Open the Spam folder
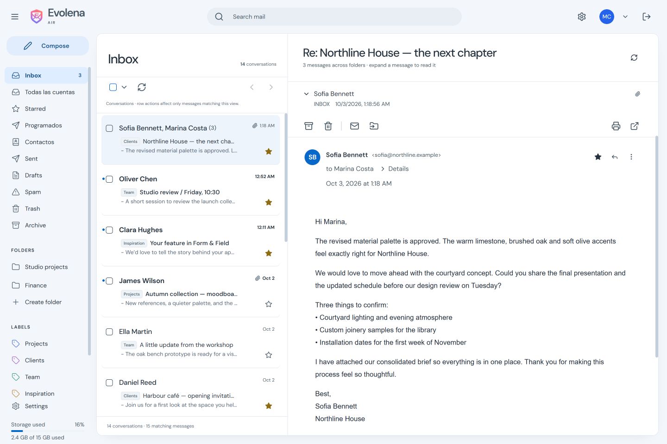Viewport: 667px width, 444px height. pos(46,192)
